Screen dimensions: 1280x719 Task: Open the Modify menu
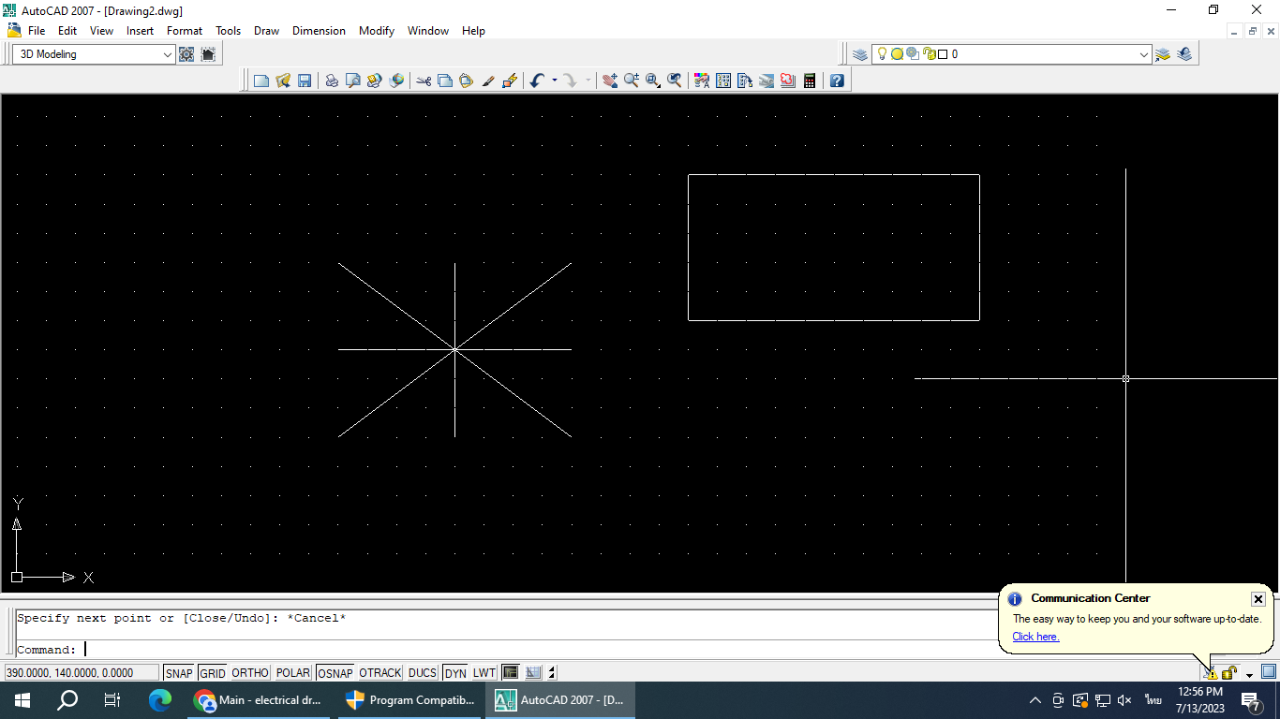(x=377, y=31)
